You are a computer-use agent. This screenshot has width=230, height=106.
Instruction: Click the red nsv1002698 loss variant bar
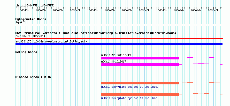pyautogui.click(x=119, y=39)
